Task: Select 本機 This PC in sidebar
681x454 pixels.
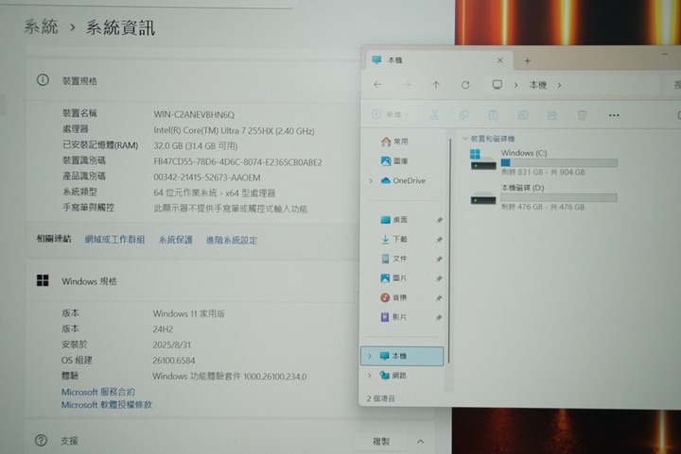Action: pyautogui.click(x=402, y=356)
